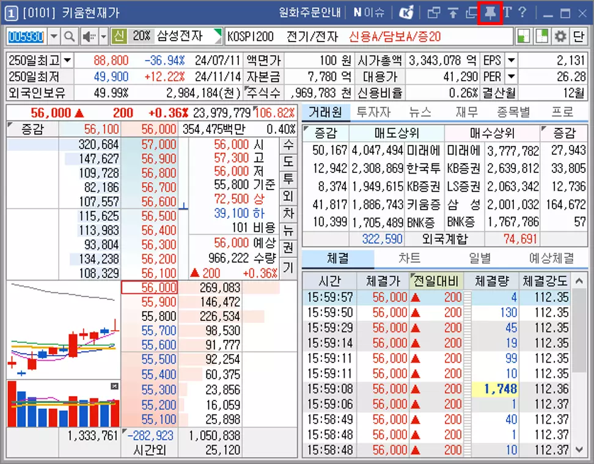The image size is (594, 464).
Task: Click the 기 vertical shortcut button
Action: pos(288,268)
